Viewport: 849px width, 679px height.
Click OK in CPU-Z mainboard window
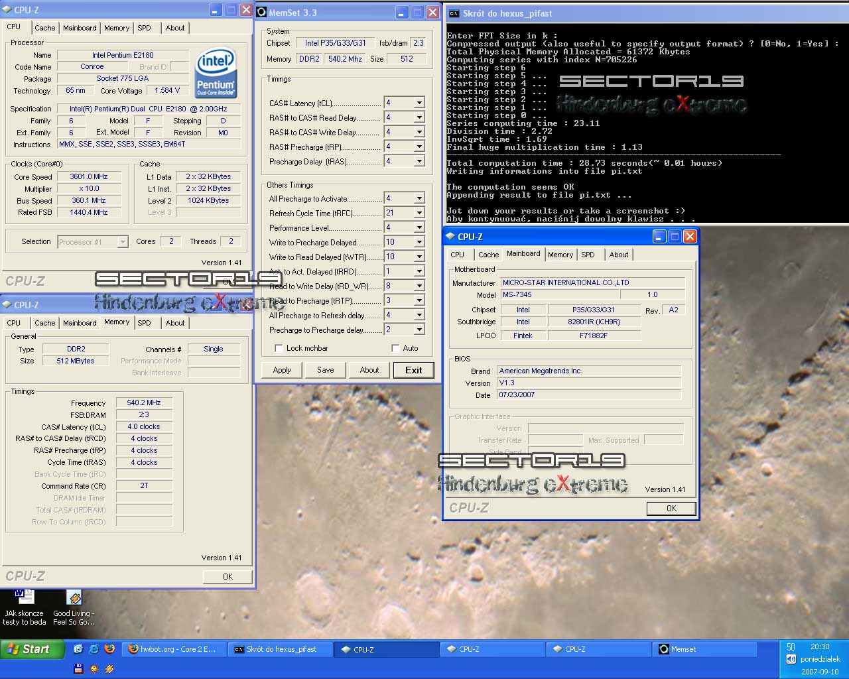pyautogui.click(x=671, y=509)
